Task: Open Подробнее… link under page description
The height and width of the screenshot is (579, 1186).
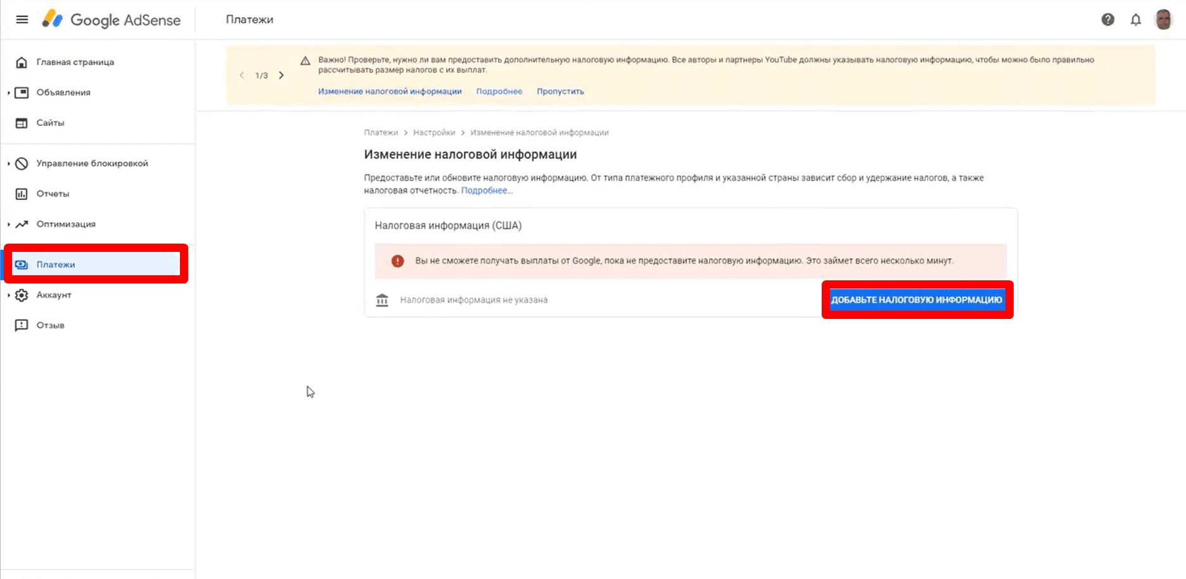Action: [487, 190]
